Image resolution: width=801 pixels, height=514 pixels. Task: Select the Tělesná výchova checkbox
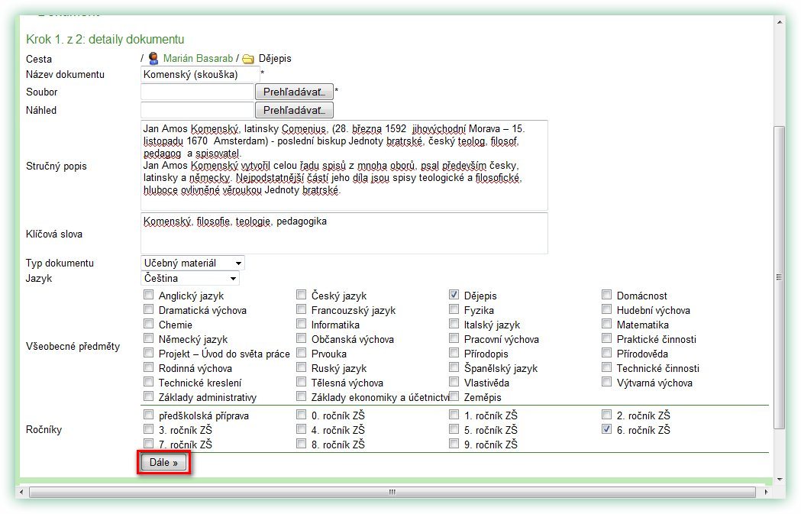pos(301,382)
